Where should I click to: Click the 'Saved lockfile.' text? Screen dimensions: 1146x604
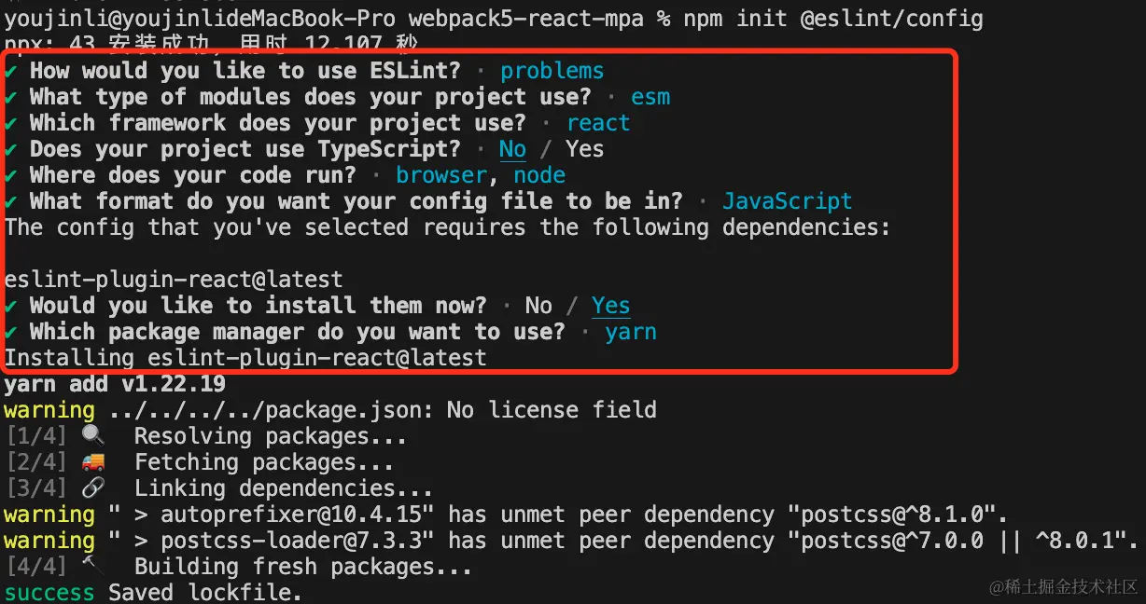tap(205, 593)
